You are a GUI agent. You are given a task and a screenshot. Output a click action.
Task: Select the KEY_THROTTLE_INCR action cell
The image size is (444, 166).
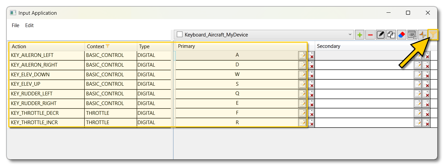47,122
